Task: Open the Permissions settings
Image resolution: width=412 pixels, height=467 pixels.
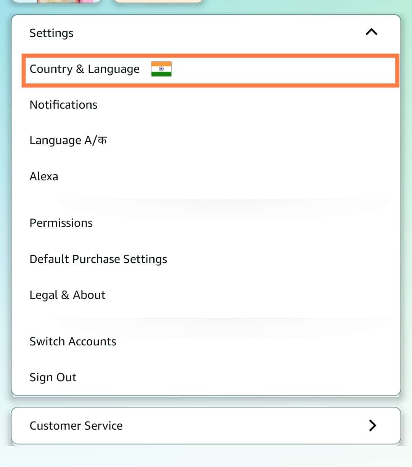Action: 61,223
